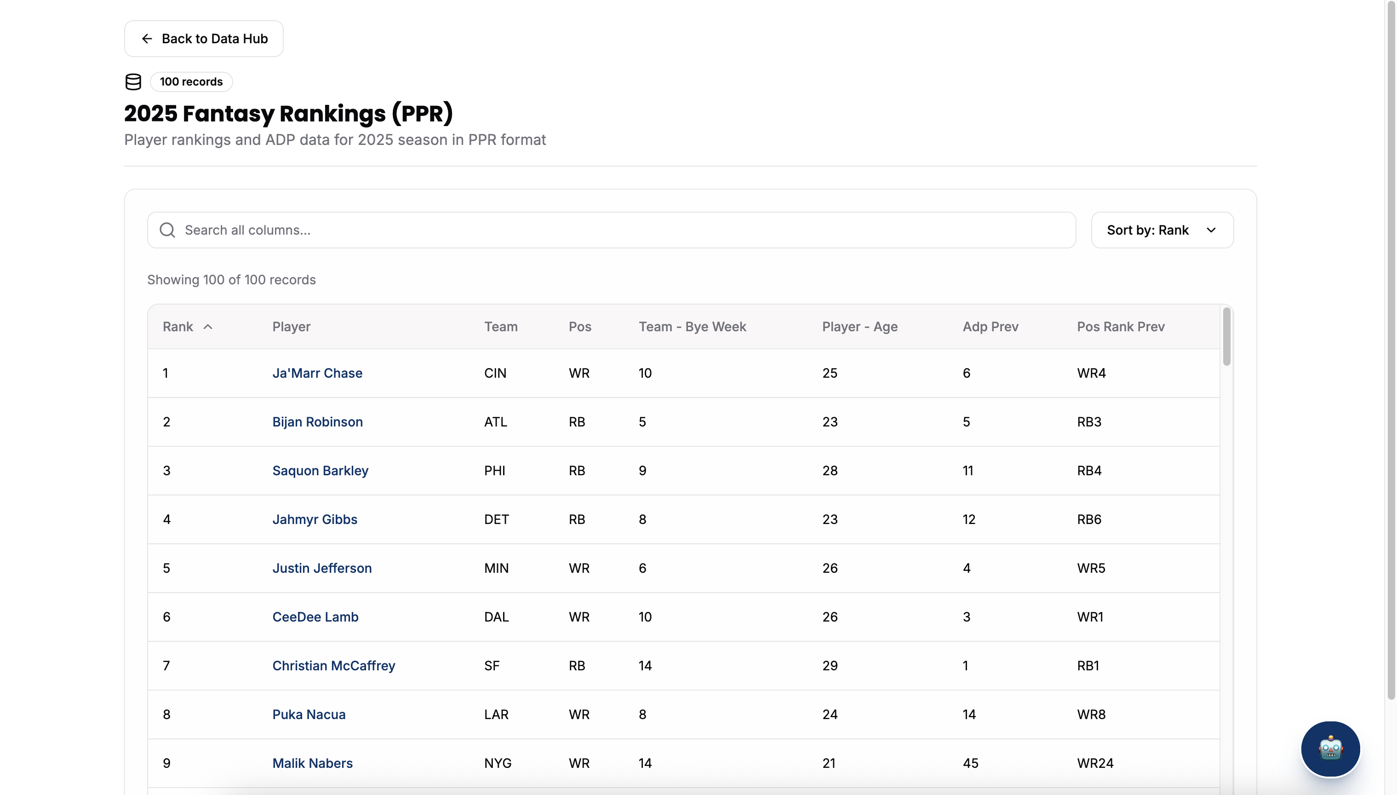Click the table's vertical scrollbar thumb
This screenshot has height=795, width=1397.
[x=1226, y=336]
